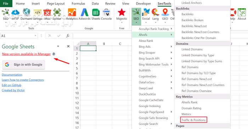The height and width of the screenshot is (129, 248).
Task: Open the File tab
Action: coord(6,4)
